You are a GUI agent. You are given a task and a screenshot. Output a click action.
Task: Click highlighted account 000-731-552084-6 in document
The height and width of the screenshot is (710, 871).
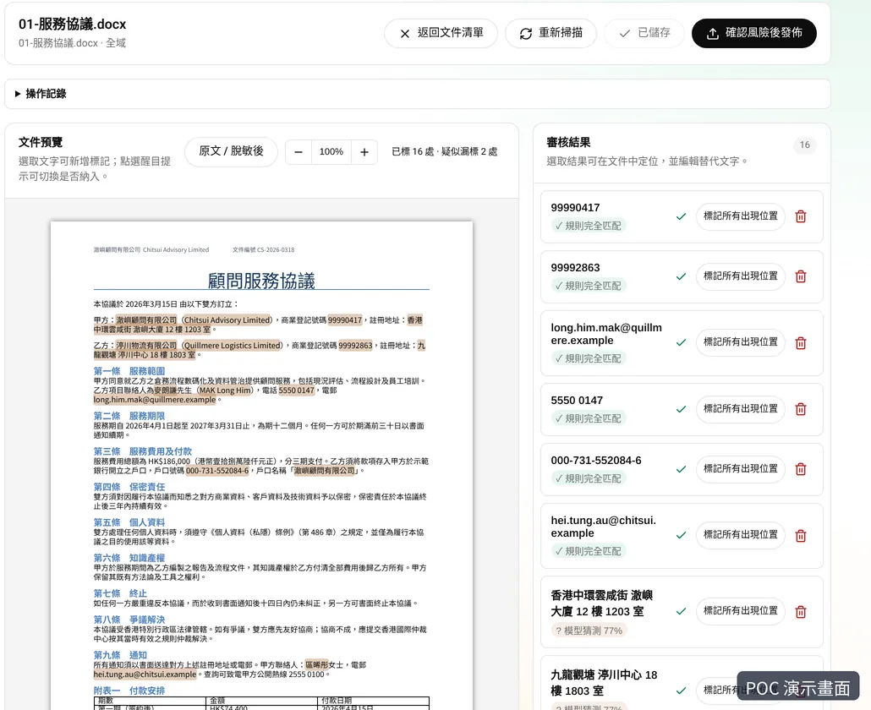(217, 471)
